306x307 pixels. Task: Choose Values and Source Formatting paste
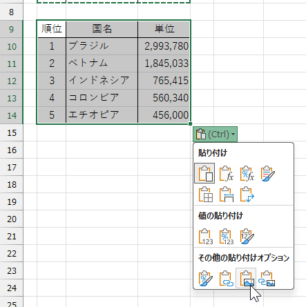coord(247,236)
